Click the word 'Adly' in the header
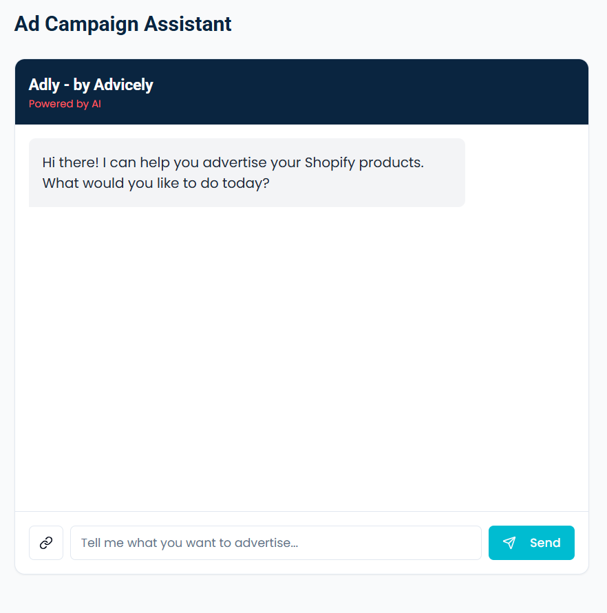Viewport: 607px width, 613px height. coord(44,85)
